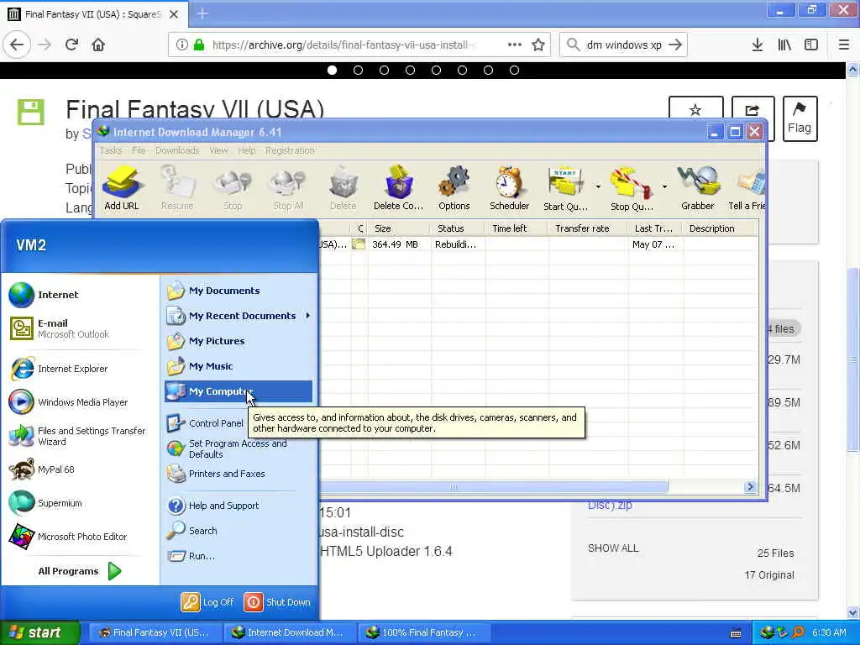The image size is (860, 645).
Task: Open the Grabber tool
Action: pyautogui.click(x=698, y=188)
